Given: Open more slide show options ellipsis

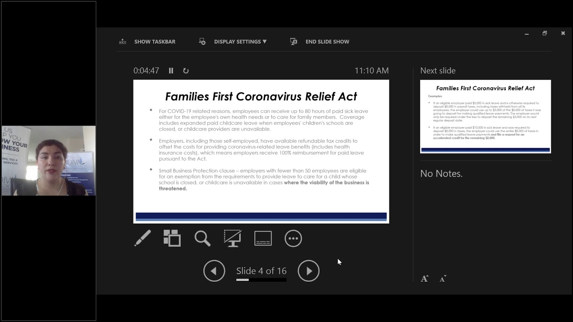Looking at the screenshot, I should pos(293,238).
